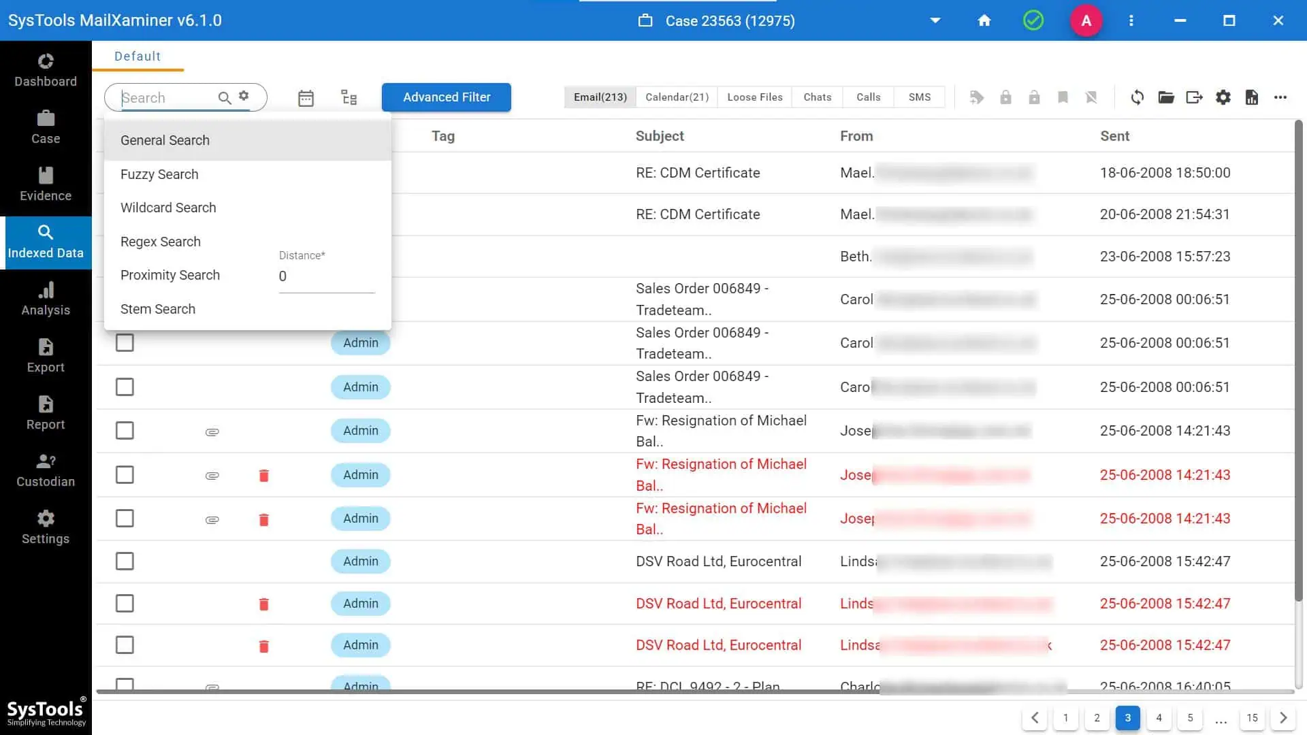Go to page 15
Screen dimensions: 1307x735
tap(1253, 718)
